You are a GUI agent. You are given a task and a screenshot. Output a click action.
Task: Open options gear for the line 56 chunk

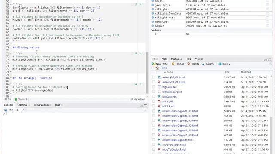[132, 4]
